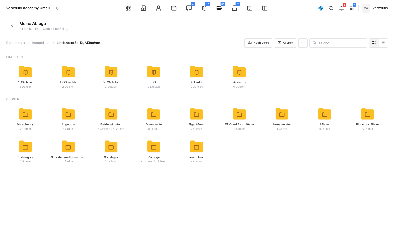Navigate to Immobilien in the breadcrumb
Viewport: 393px width, 246px height.
41,43
